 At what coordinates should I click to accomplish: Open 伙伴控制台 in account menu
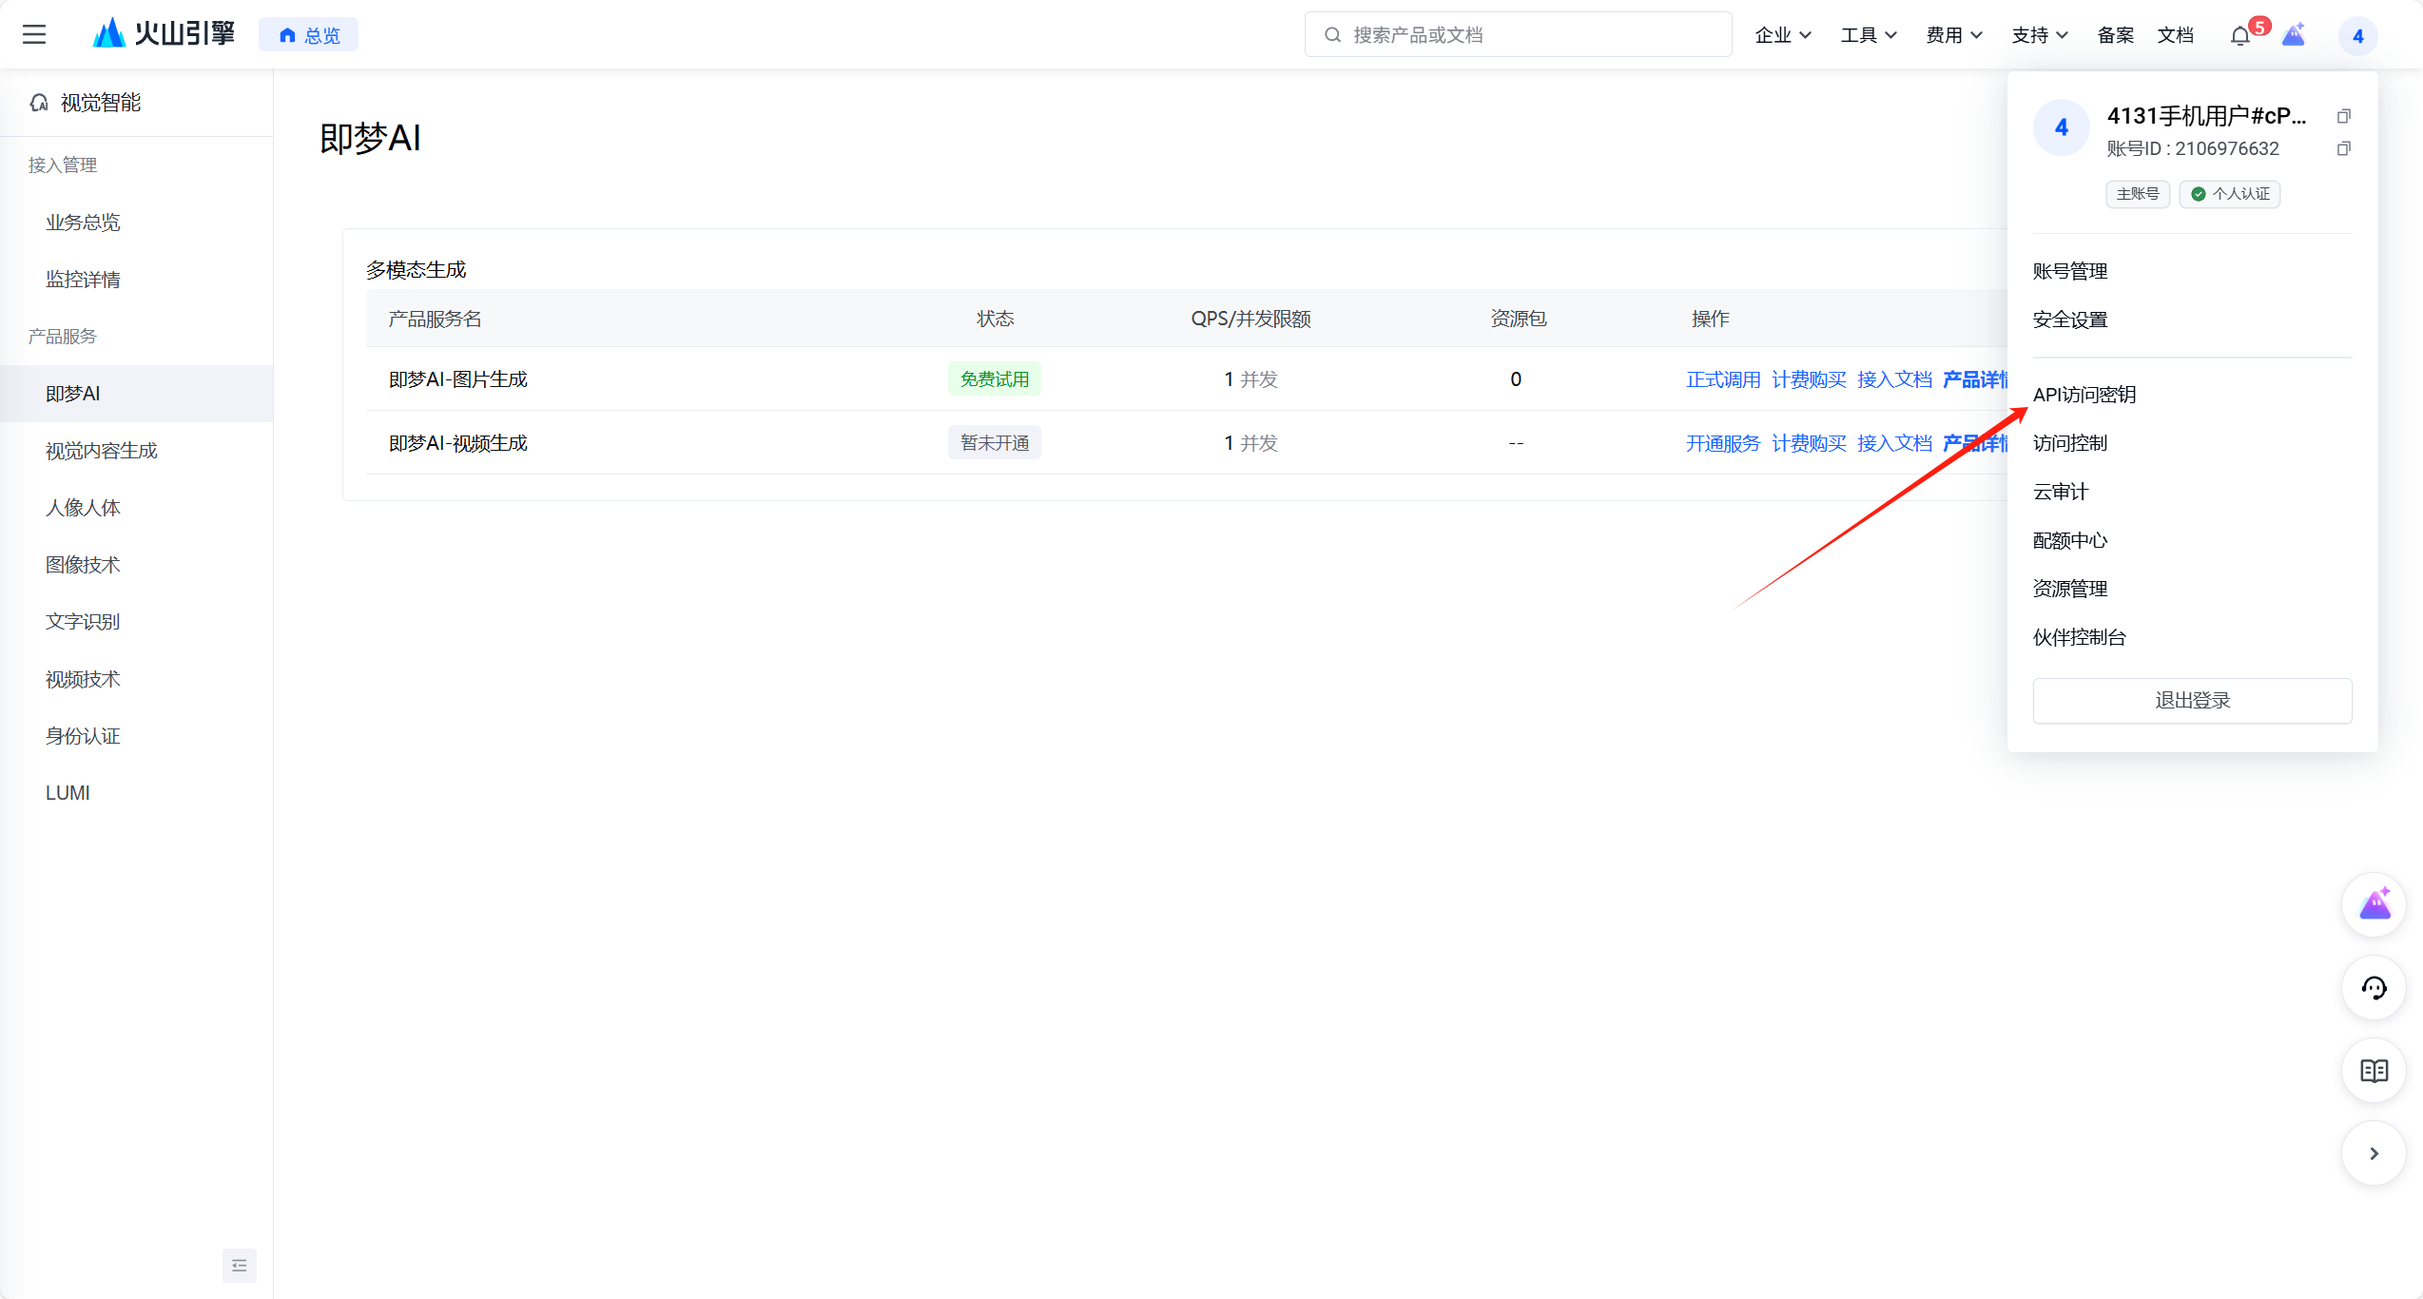pos(2080,637)
